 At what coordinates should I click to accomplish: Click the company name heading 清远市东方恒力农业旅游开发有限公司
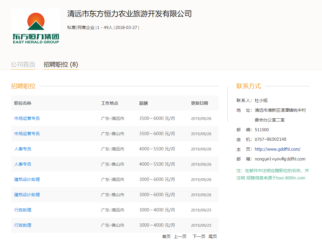click(129, 14)
